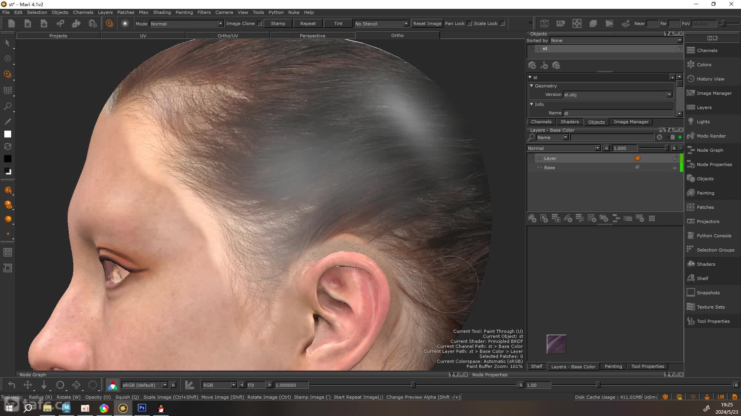
Task: Hide the Layer layer visibility eye
Action: tap(540, 158)
